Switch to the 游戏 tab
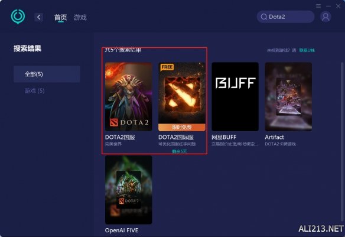 pyautogui.click(x=80, y=17)
